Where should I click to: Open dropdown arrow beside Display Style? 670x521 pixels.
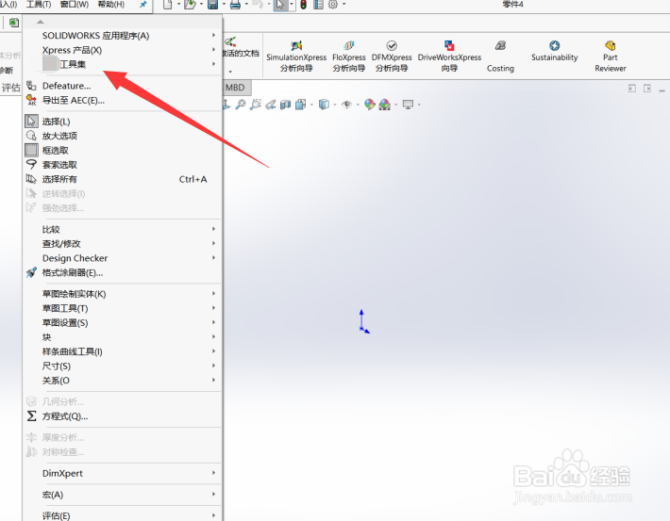tap(335, 105)
